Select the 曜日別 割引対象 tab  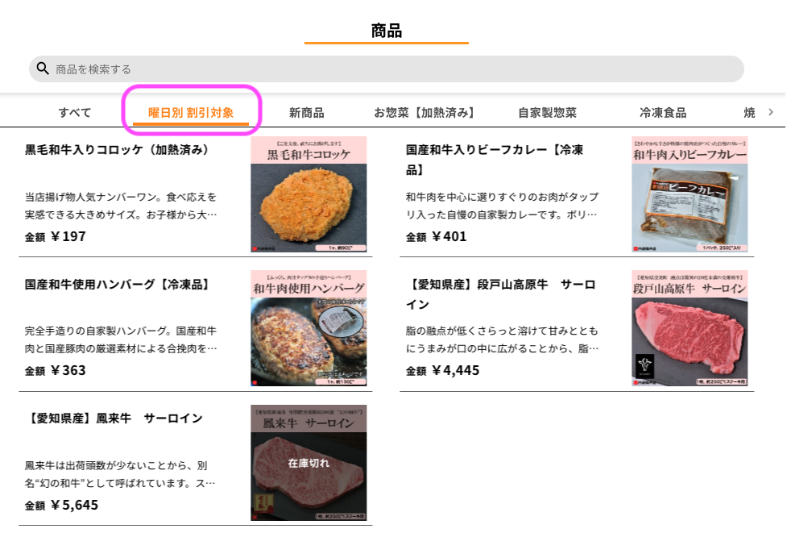(191, 113)
